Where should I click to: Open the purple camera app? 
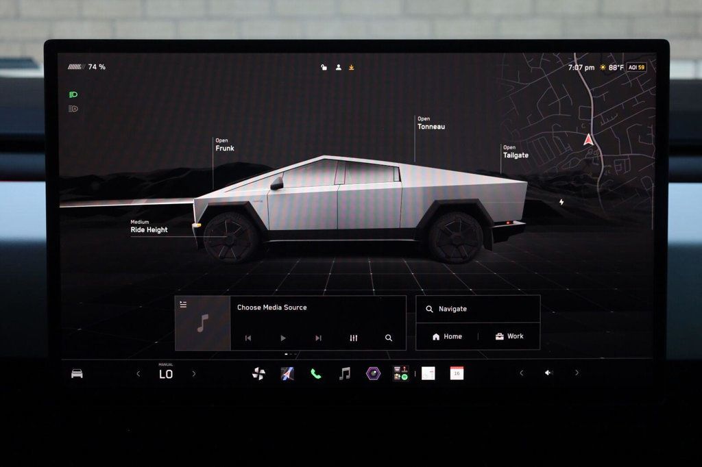point(373,373)
